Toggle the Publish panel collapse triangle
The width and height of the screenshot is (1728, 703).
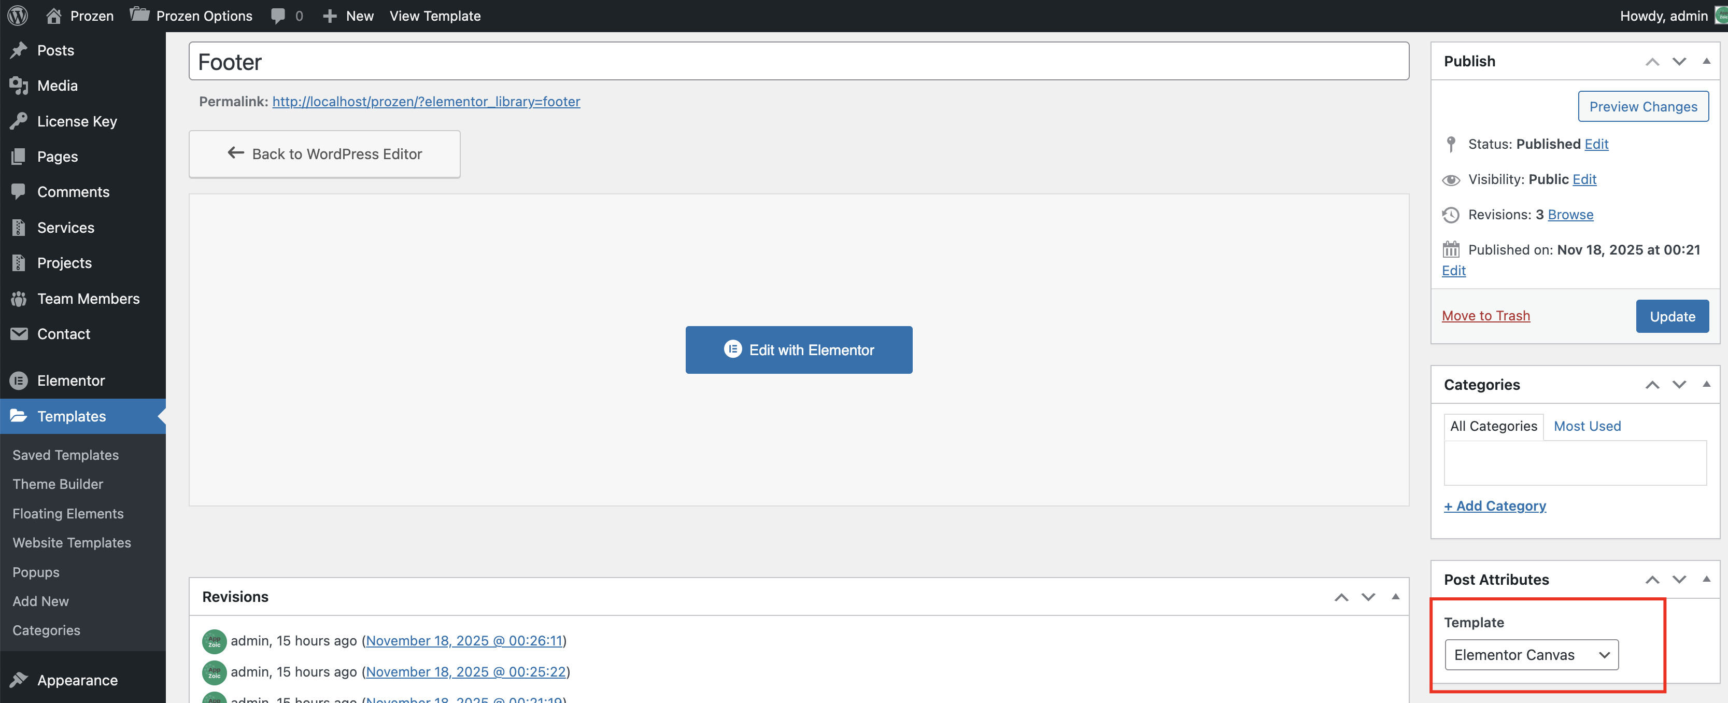1706,61
